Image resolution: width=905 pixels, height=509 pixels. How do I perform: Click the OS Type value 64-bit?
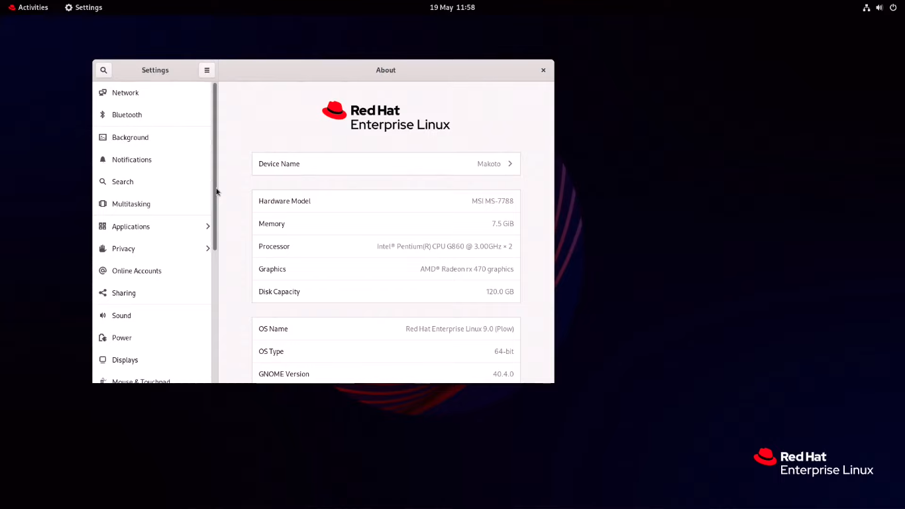click(504, 351)
